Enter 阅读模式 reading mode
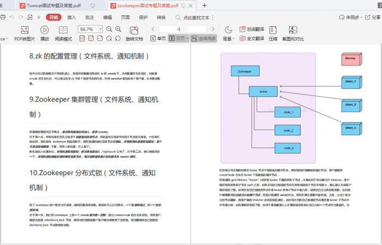 [x=63, y=33]
